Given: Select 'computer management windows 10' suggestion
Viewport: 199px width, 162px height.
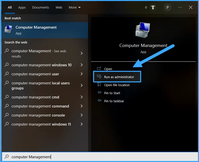Looking at the screenshot, I should 45,65.
